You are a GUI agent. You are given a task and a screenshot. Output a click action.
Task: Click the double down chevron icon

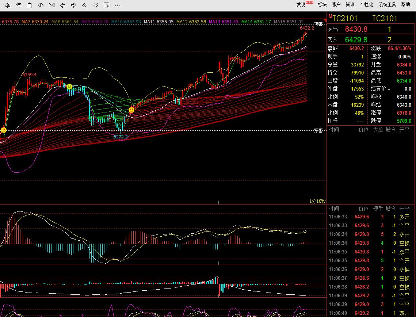point(96,5)
